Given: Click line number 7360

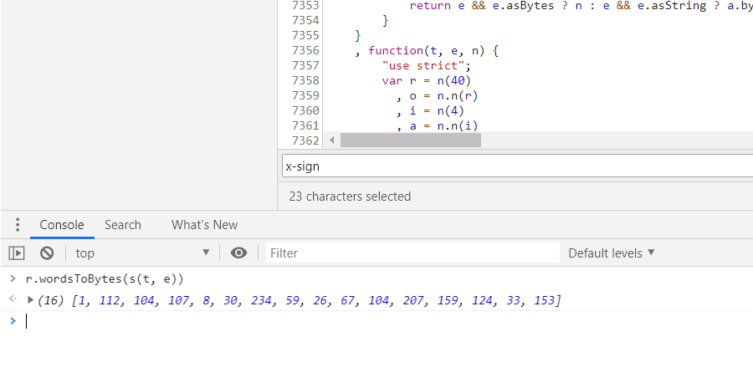Looking at the screenshot, I should [305, 110].
